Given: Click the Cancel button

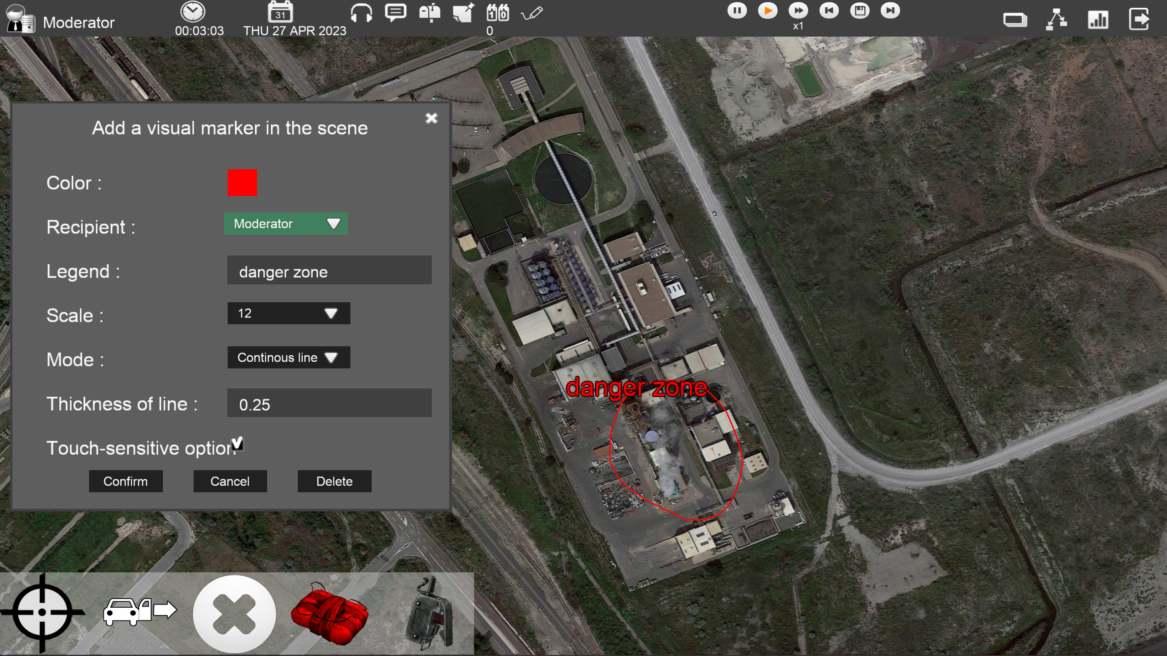Looking at the screenshot, I should pyautogui.click(x=230, y=481).
